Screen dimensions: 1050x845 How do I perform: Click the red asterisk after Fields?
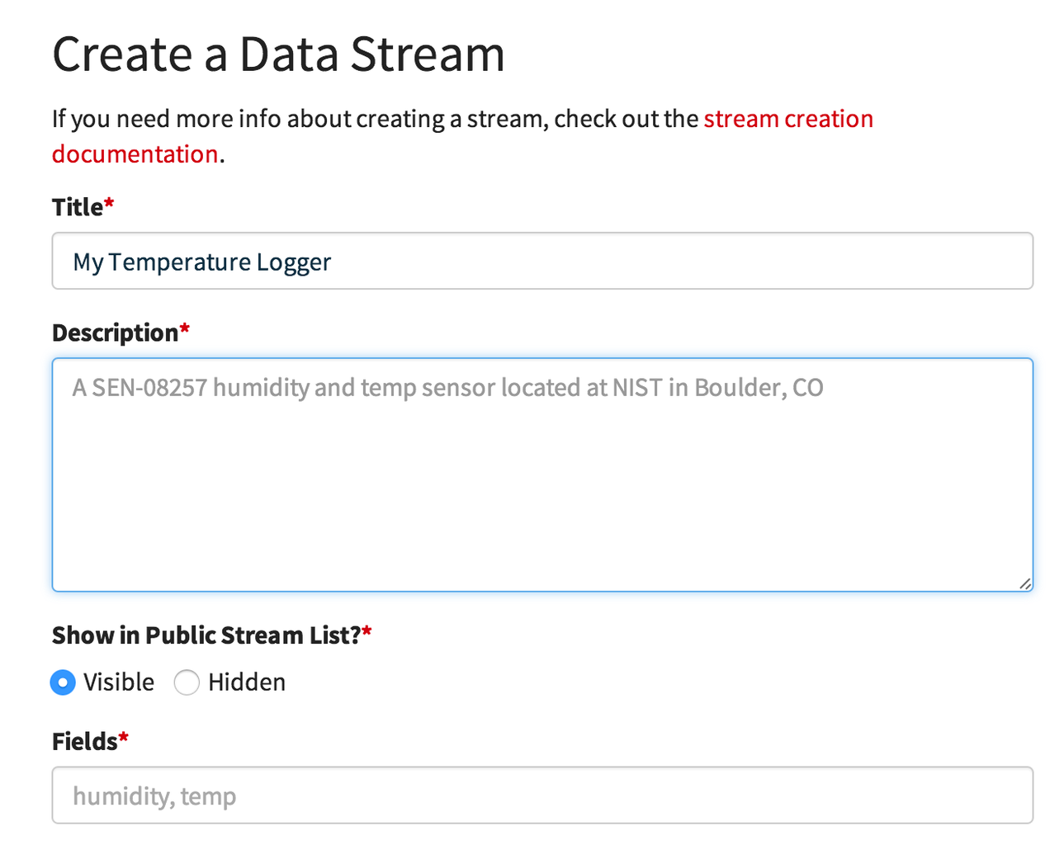pyautogui.click(x=124, y=737)
